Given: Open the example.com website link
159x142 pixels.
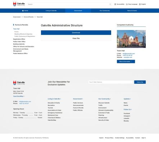Looking at the screenshot, I should click(128, 57).
